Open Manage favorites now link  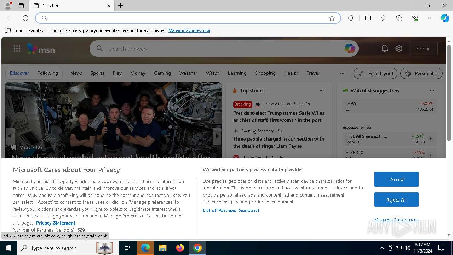(x=189, y=30)
